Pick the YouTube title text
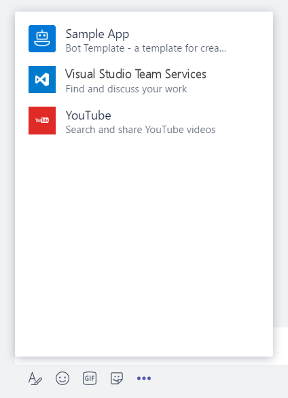This screenshot has height=398, width=288. [88, 115]
